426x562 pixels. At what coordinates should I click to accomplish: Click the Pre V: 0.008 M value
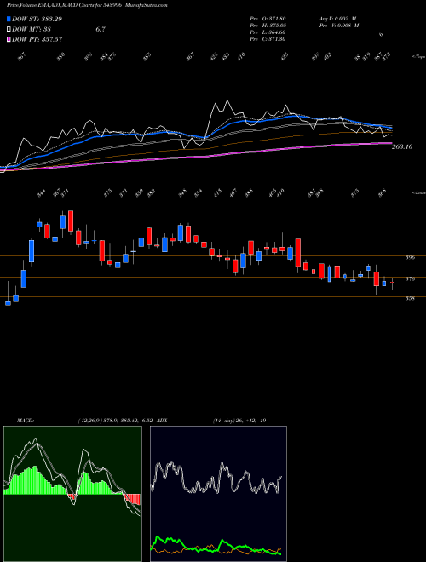[338, 26]
